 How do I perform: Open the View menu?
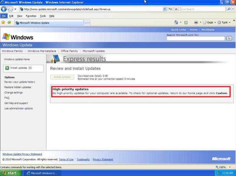20,16
